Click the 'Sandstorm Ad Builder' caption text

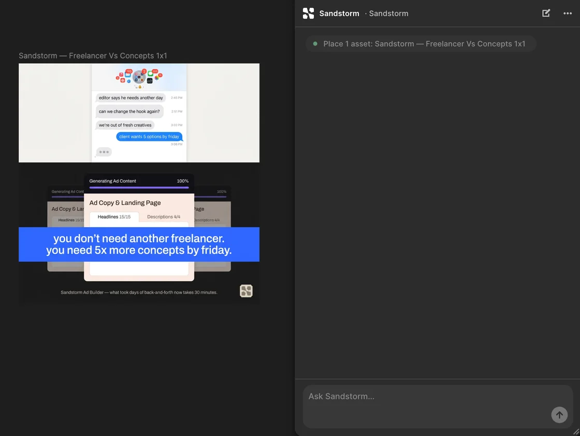point(139,292)
